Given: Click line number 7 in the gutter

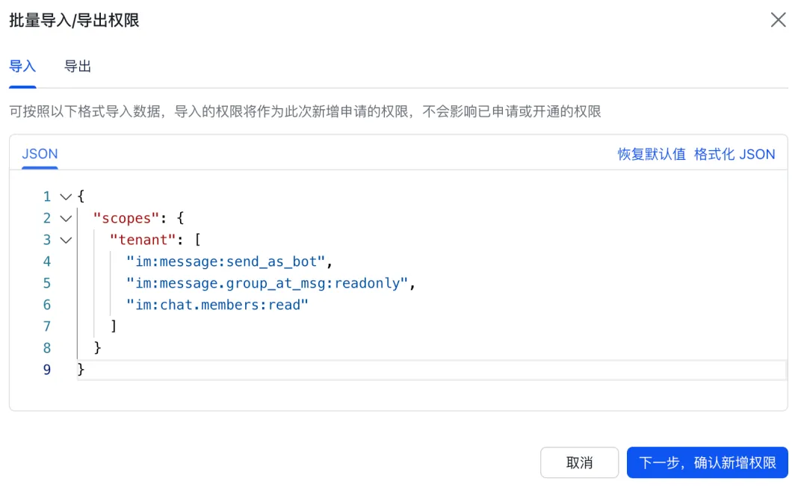Looking at the screenshot, I should pyautogui.click(x=47, y=326).
